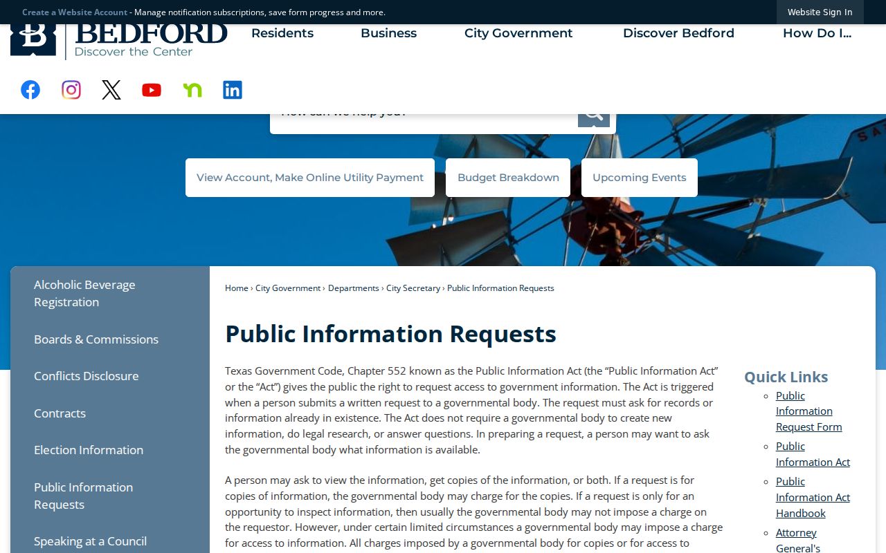Open the Discover Bedford menu
Viewport: 886px width, 553px height.
click(678, 33)
